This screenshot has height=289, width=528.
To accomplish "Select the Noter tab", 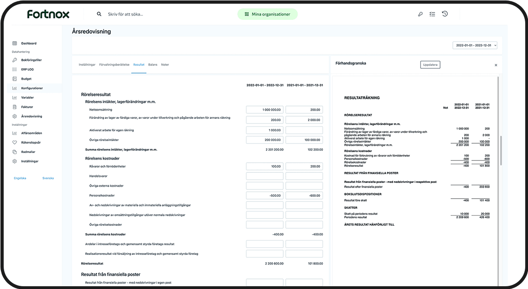I will [x=165, y=65].
